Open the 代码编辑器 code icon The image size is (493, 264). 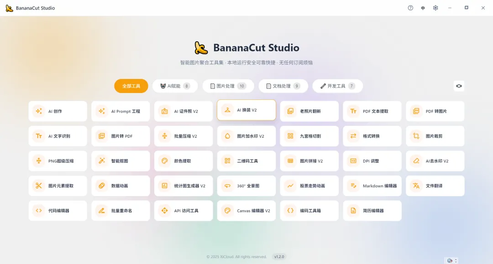(39, 211)
